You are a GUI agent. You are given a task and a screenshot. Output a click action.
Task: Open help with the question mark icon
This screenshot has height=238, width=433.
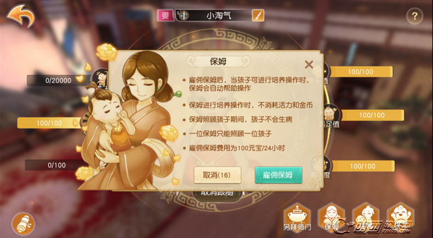(x=414, y=16)
